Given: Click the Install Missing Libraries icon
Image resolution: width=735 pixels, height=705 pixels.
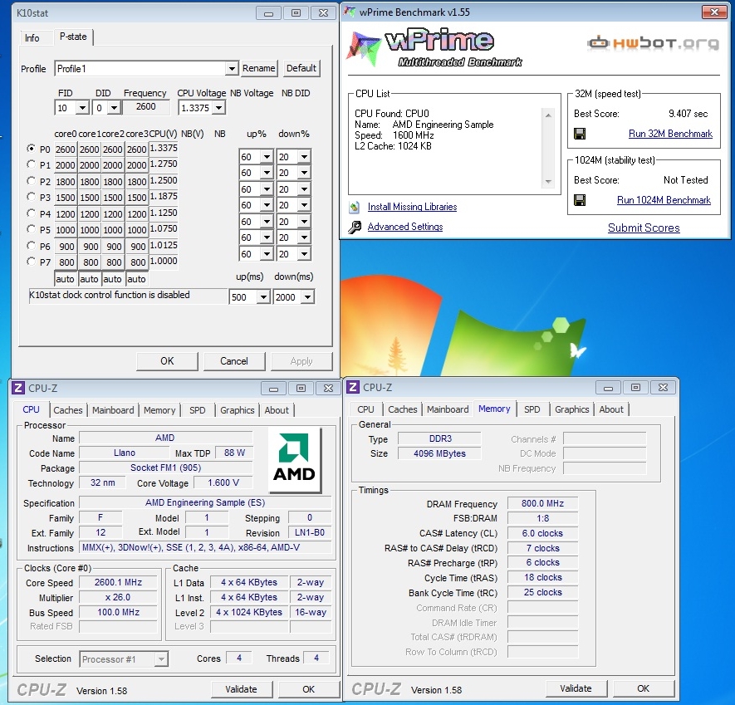Looking at the screenshot, I should click(x=355, y=207).
